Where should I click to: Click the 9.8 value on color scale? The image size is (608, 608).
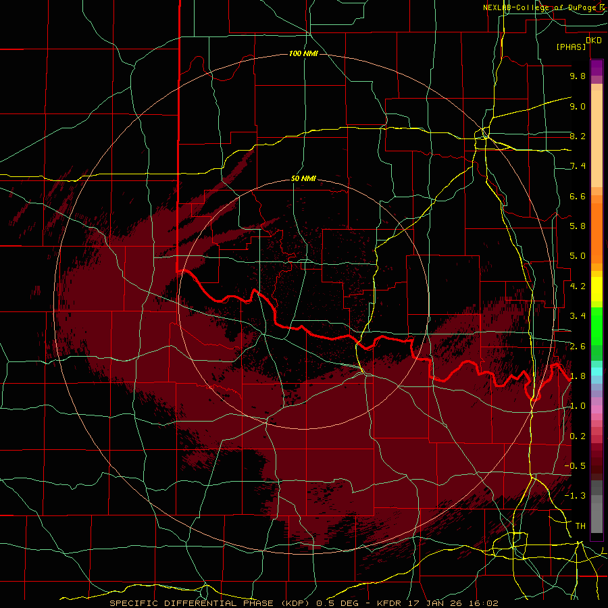pos(578,76)
